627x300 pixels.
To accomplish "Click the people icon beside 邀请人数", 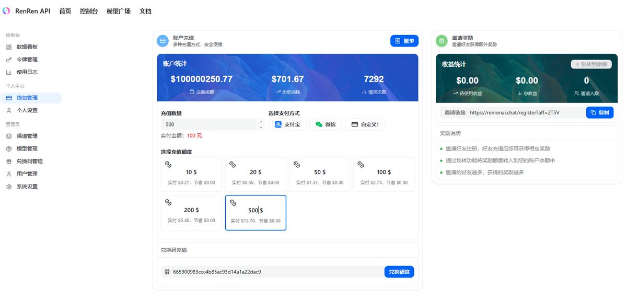I will 577,93.
